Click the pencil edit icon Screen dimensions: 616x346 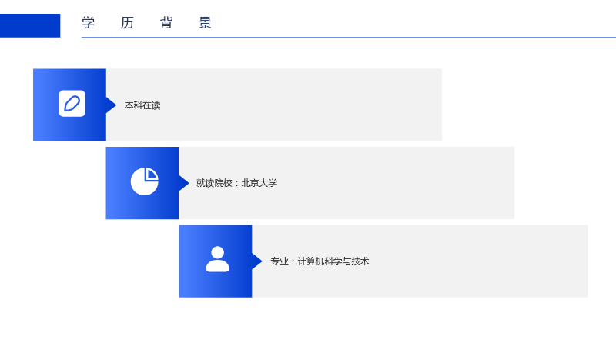[x=72, y=104]
